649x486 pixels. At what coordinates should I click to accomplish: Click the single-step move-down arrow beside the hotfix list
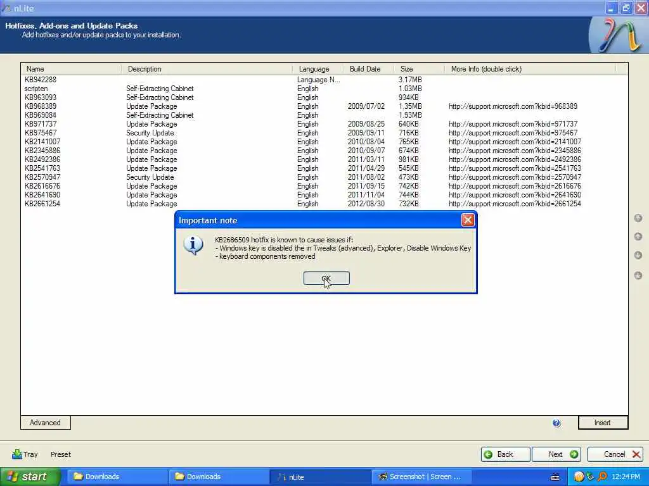[x=638, y=256]
